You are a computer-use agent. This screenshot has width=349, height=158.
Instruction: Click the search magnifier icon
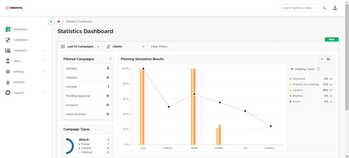tap(324, 8)
